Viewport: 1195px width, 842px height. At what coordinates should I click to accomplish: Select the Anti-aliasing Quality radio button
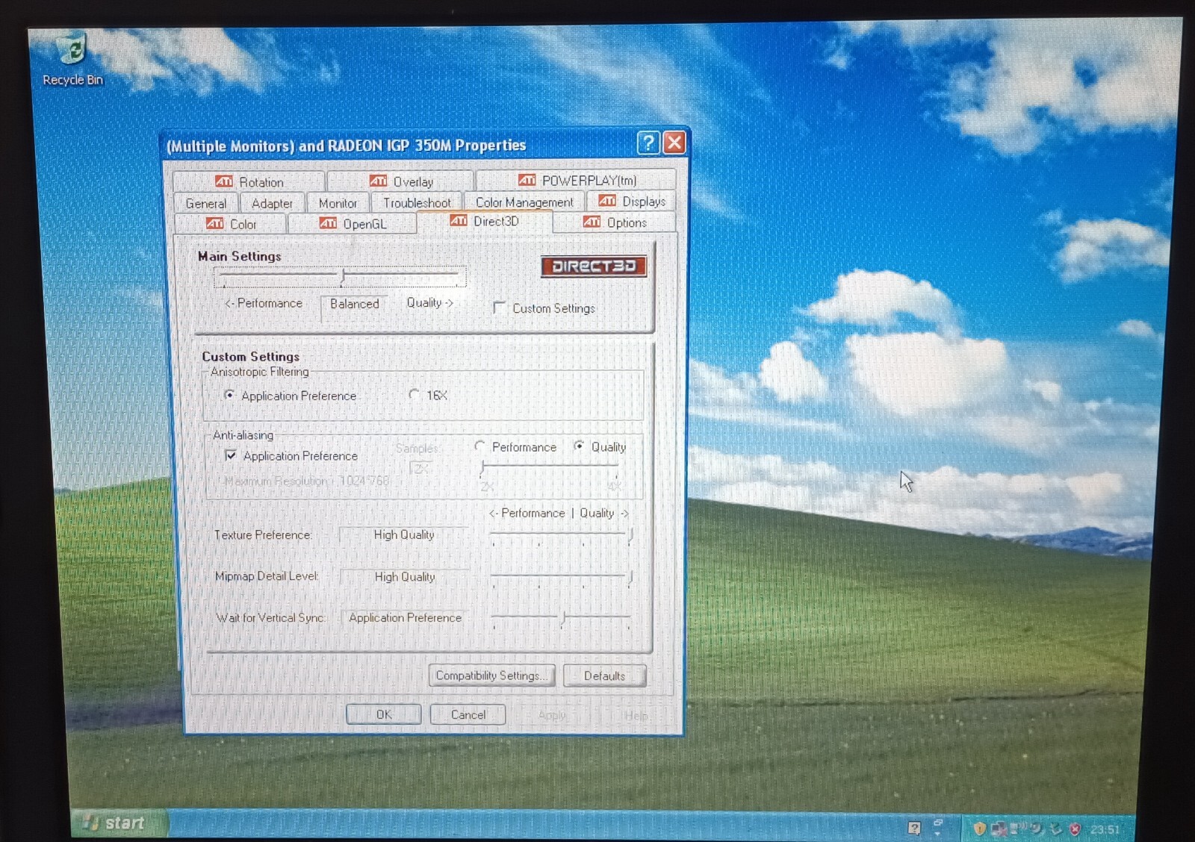tap(579, 446)
